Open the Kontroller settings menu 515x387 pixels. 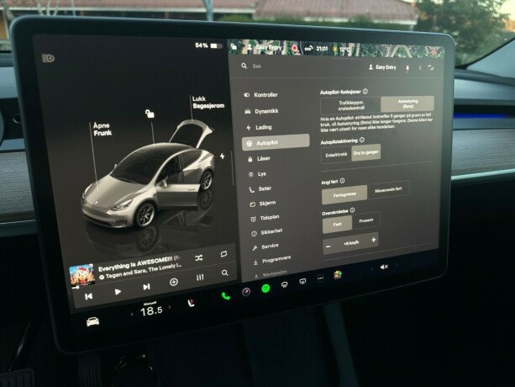(261, 95)
